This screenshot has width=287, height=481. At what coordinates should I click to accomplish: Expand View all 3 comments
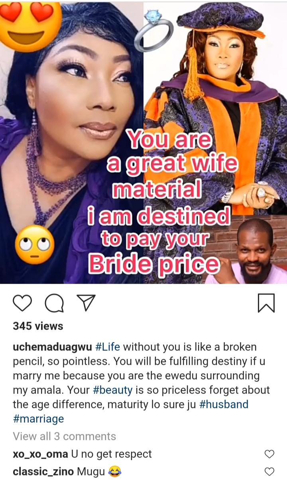(64, 436)
